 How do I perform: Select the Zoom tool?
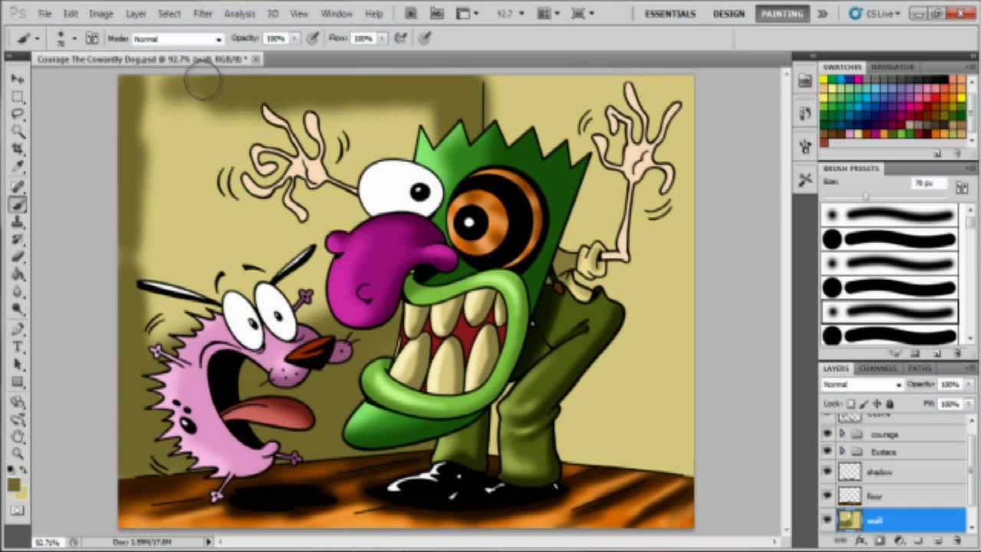(18, 455)
